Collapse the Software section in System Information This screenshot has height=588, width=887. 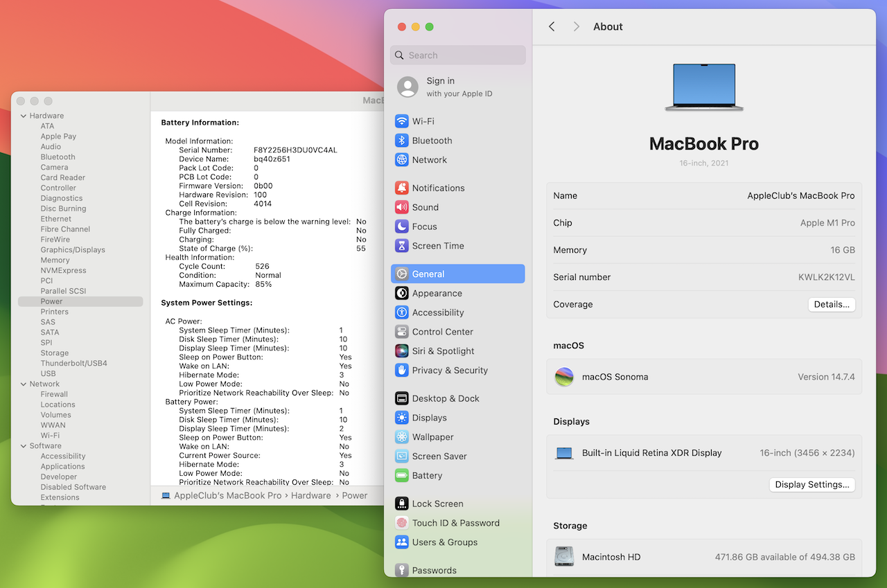tap(24, 446)
